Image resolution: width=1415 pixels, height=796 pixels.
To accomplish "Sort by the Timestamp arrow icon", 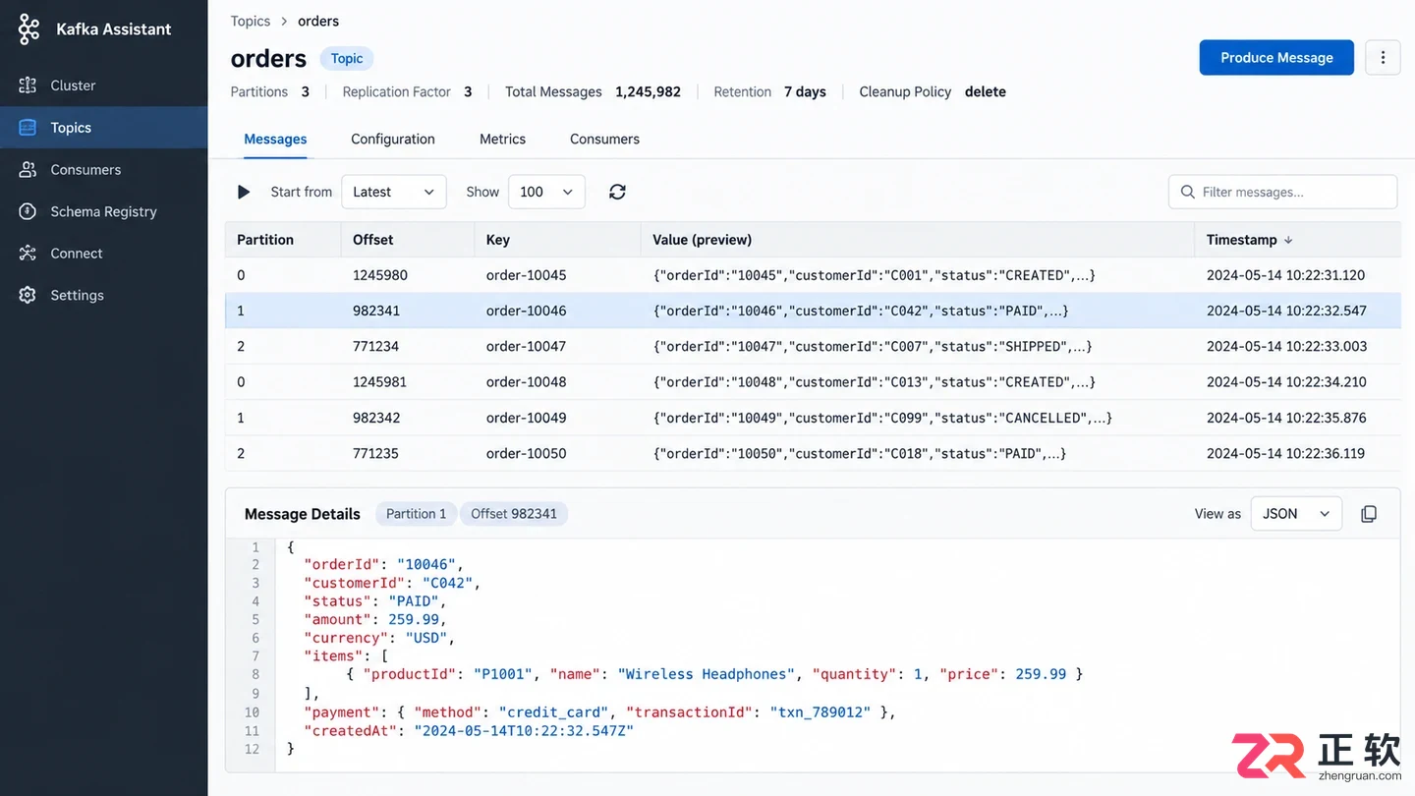I will [1288, 240].
